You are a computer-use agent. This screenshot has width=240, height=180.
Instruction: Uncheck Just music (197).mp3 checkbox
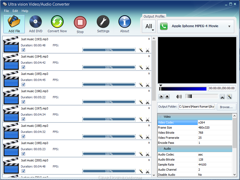click(23, 119)
